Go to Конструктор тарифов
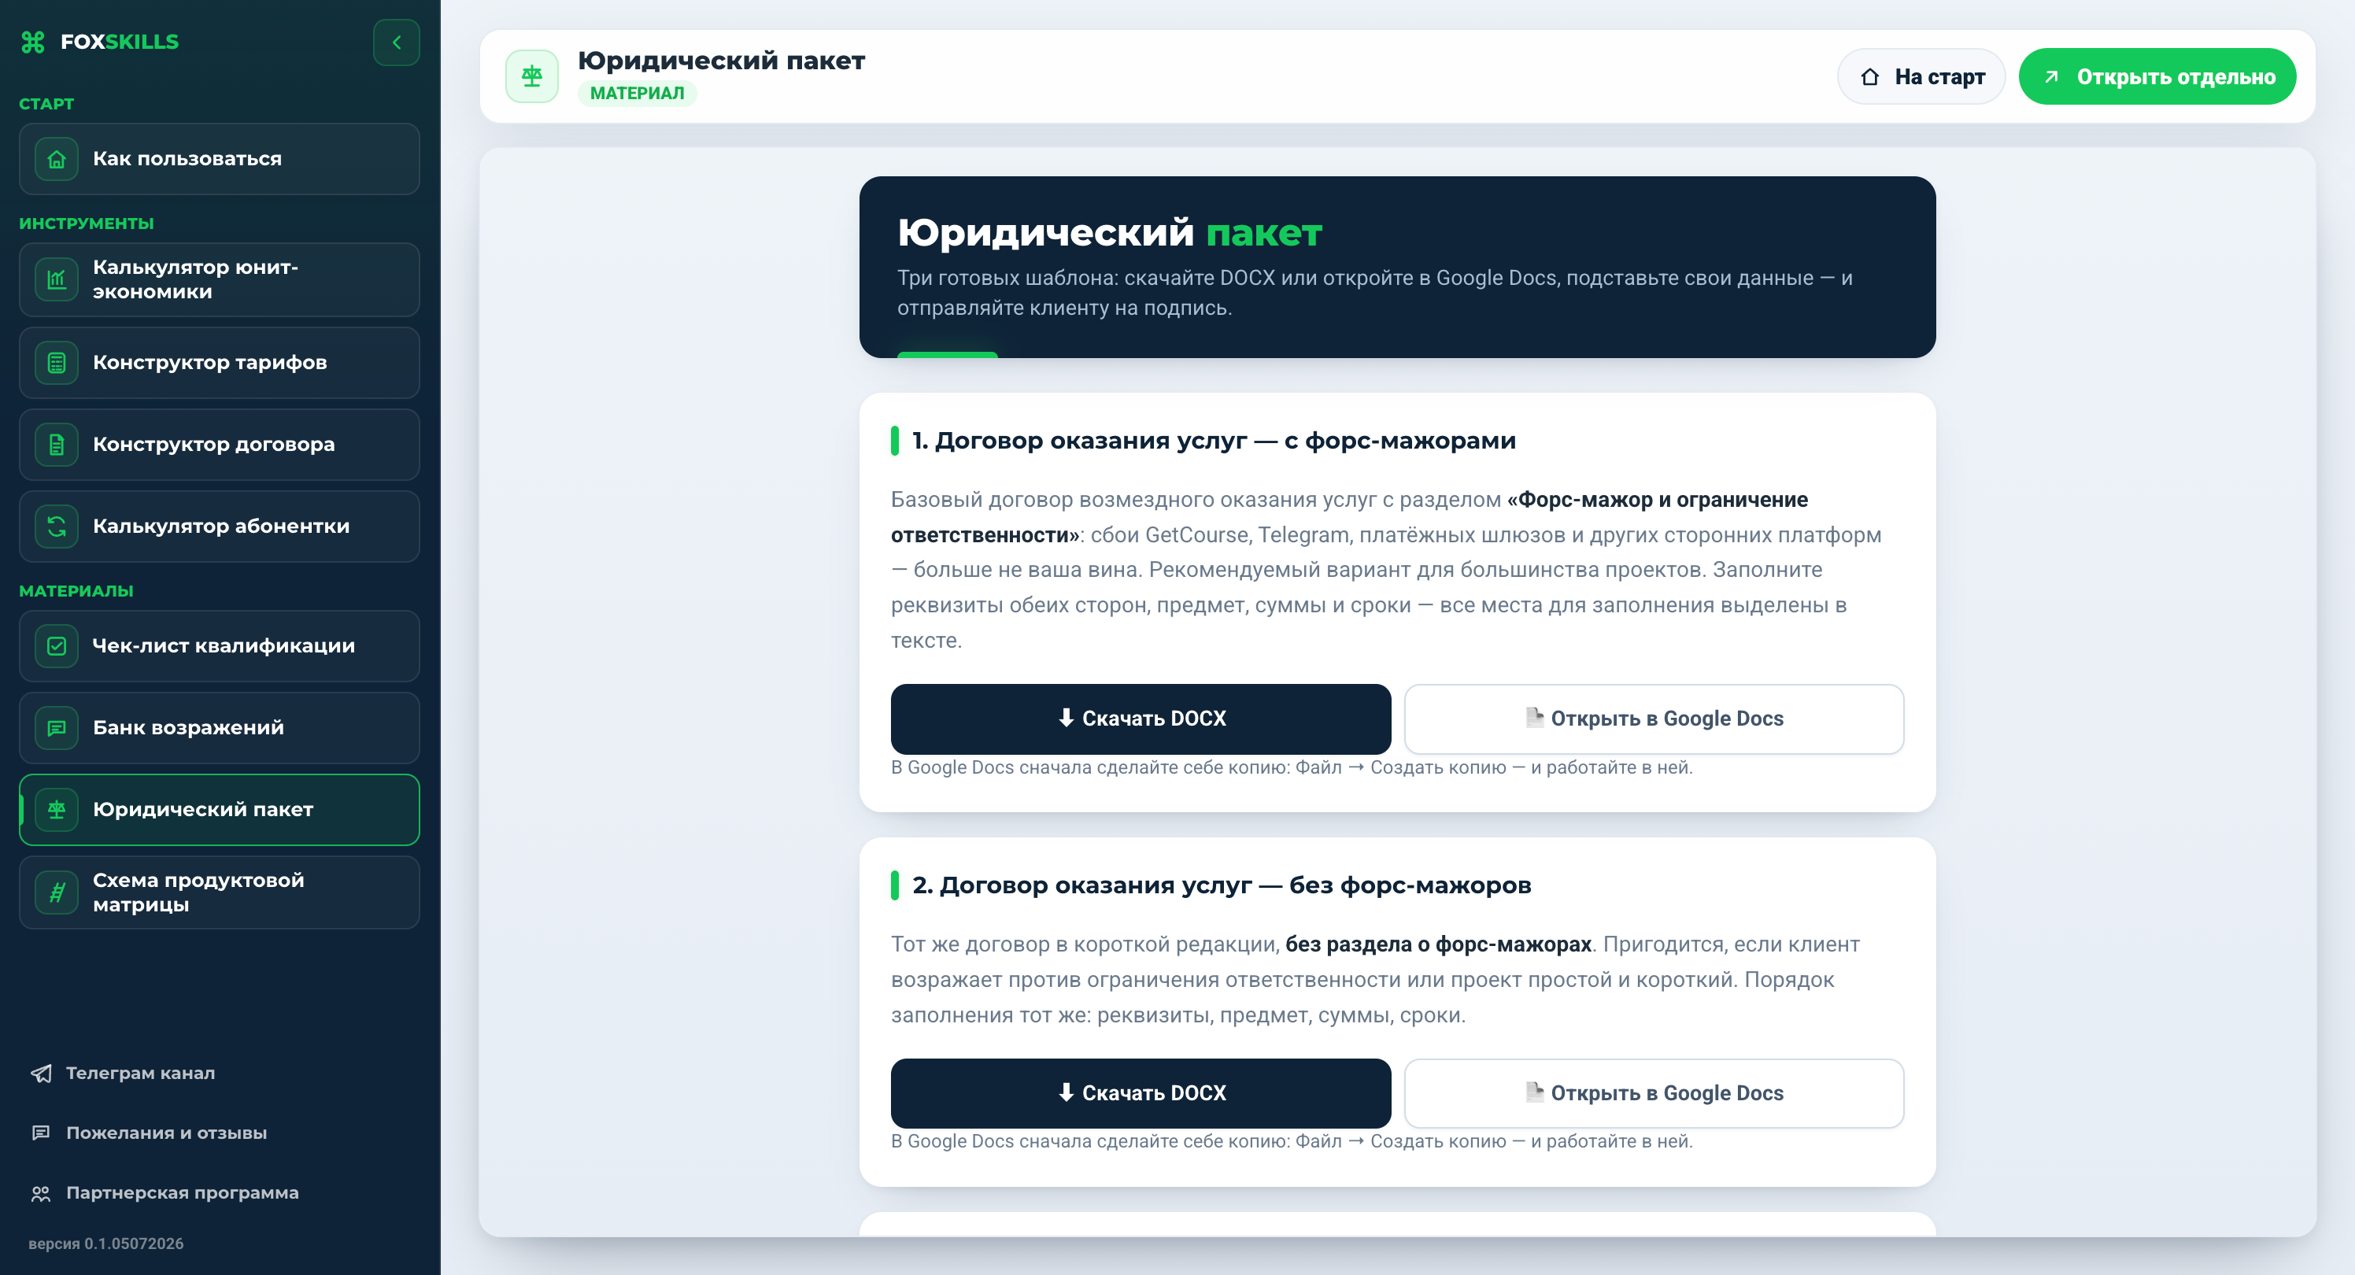 (220, 363)
